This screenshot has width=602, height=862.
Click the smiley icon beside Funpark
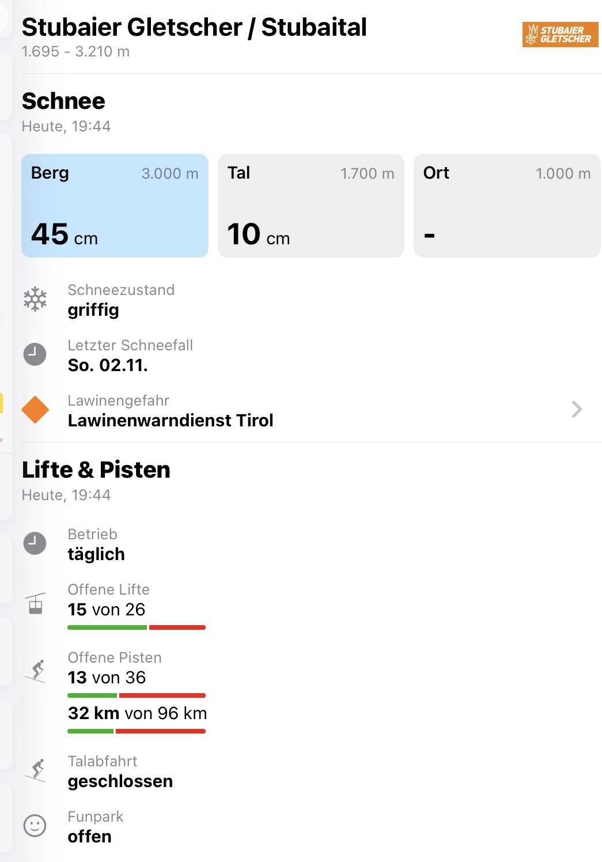[35, 826]
